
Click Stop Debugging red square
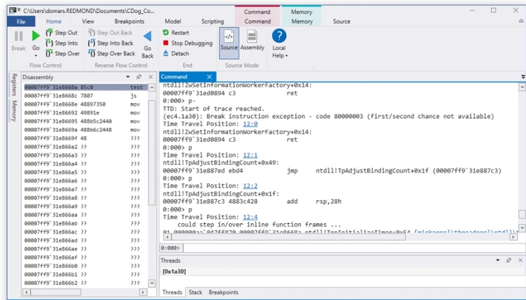tap(166, 43)
